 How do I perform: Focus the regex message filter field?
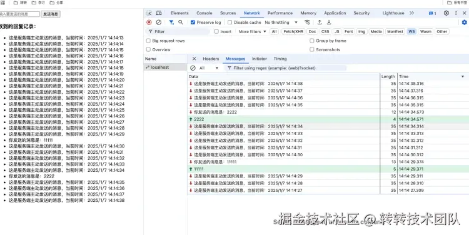coord(285,68)
